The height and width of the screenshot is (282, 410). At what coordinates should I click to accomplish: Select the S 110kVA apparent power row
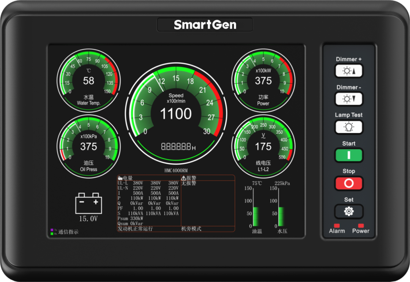(x=148, y=214)
